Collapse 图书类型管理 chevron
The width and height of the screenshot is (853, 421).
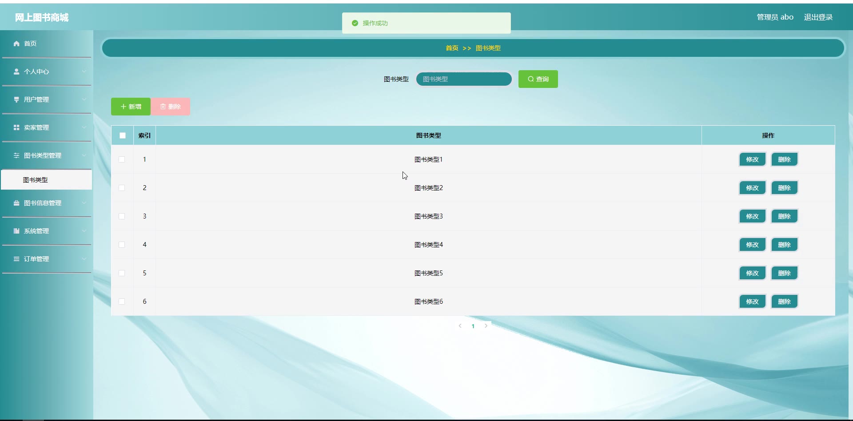pyautogui.click(x=84, y=155)
